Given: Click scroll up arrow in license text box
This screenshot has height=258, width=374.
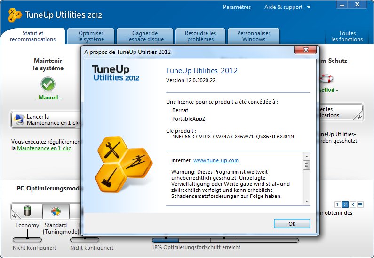Looking at the screenshot, I should (307, 156).
